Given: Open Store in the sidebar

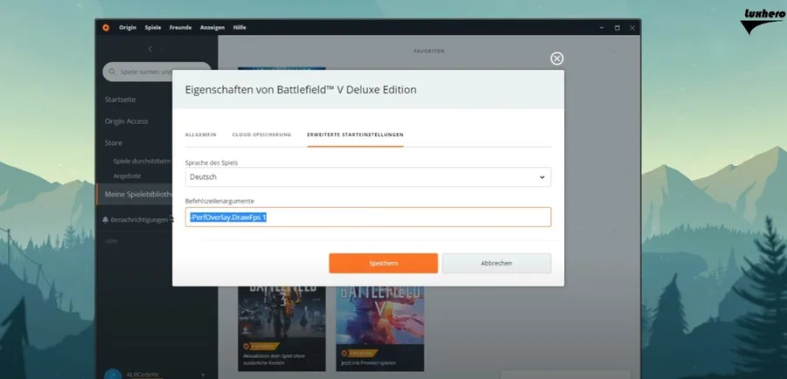Looking at the screenshot, I should 113,143.
